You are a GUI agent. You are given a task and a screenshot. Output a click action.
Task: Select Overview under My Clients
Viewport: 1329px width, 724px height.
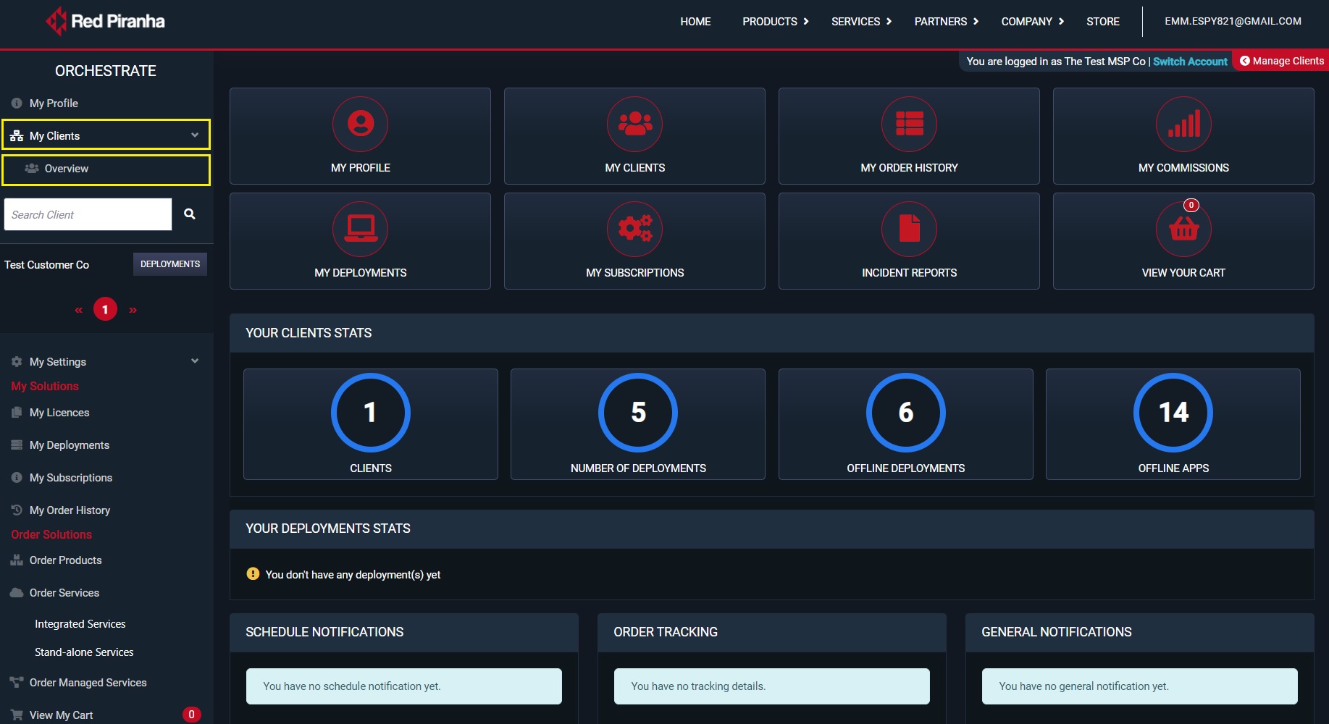click(106, 169)
